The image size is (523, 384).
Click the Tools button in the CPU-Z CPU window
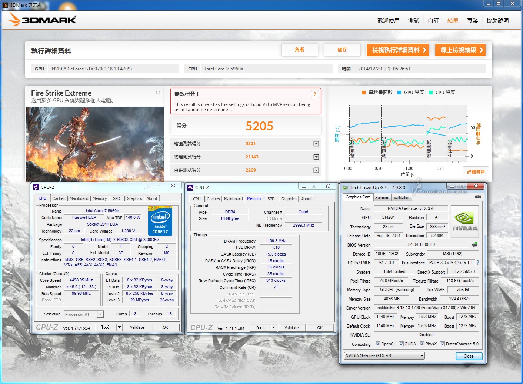tap(106, 327)
